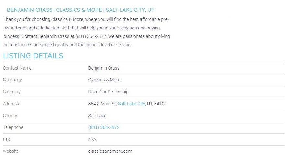The height and width of the screenshot is (157, 289).
Task: Click the classicsandmore.com website text
Action: pyautogui.click(x=110, y=151)
